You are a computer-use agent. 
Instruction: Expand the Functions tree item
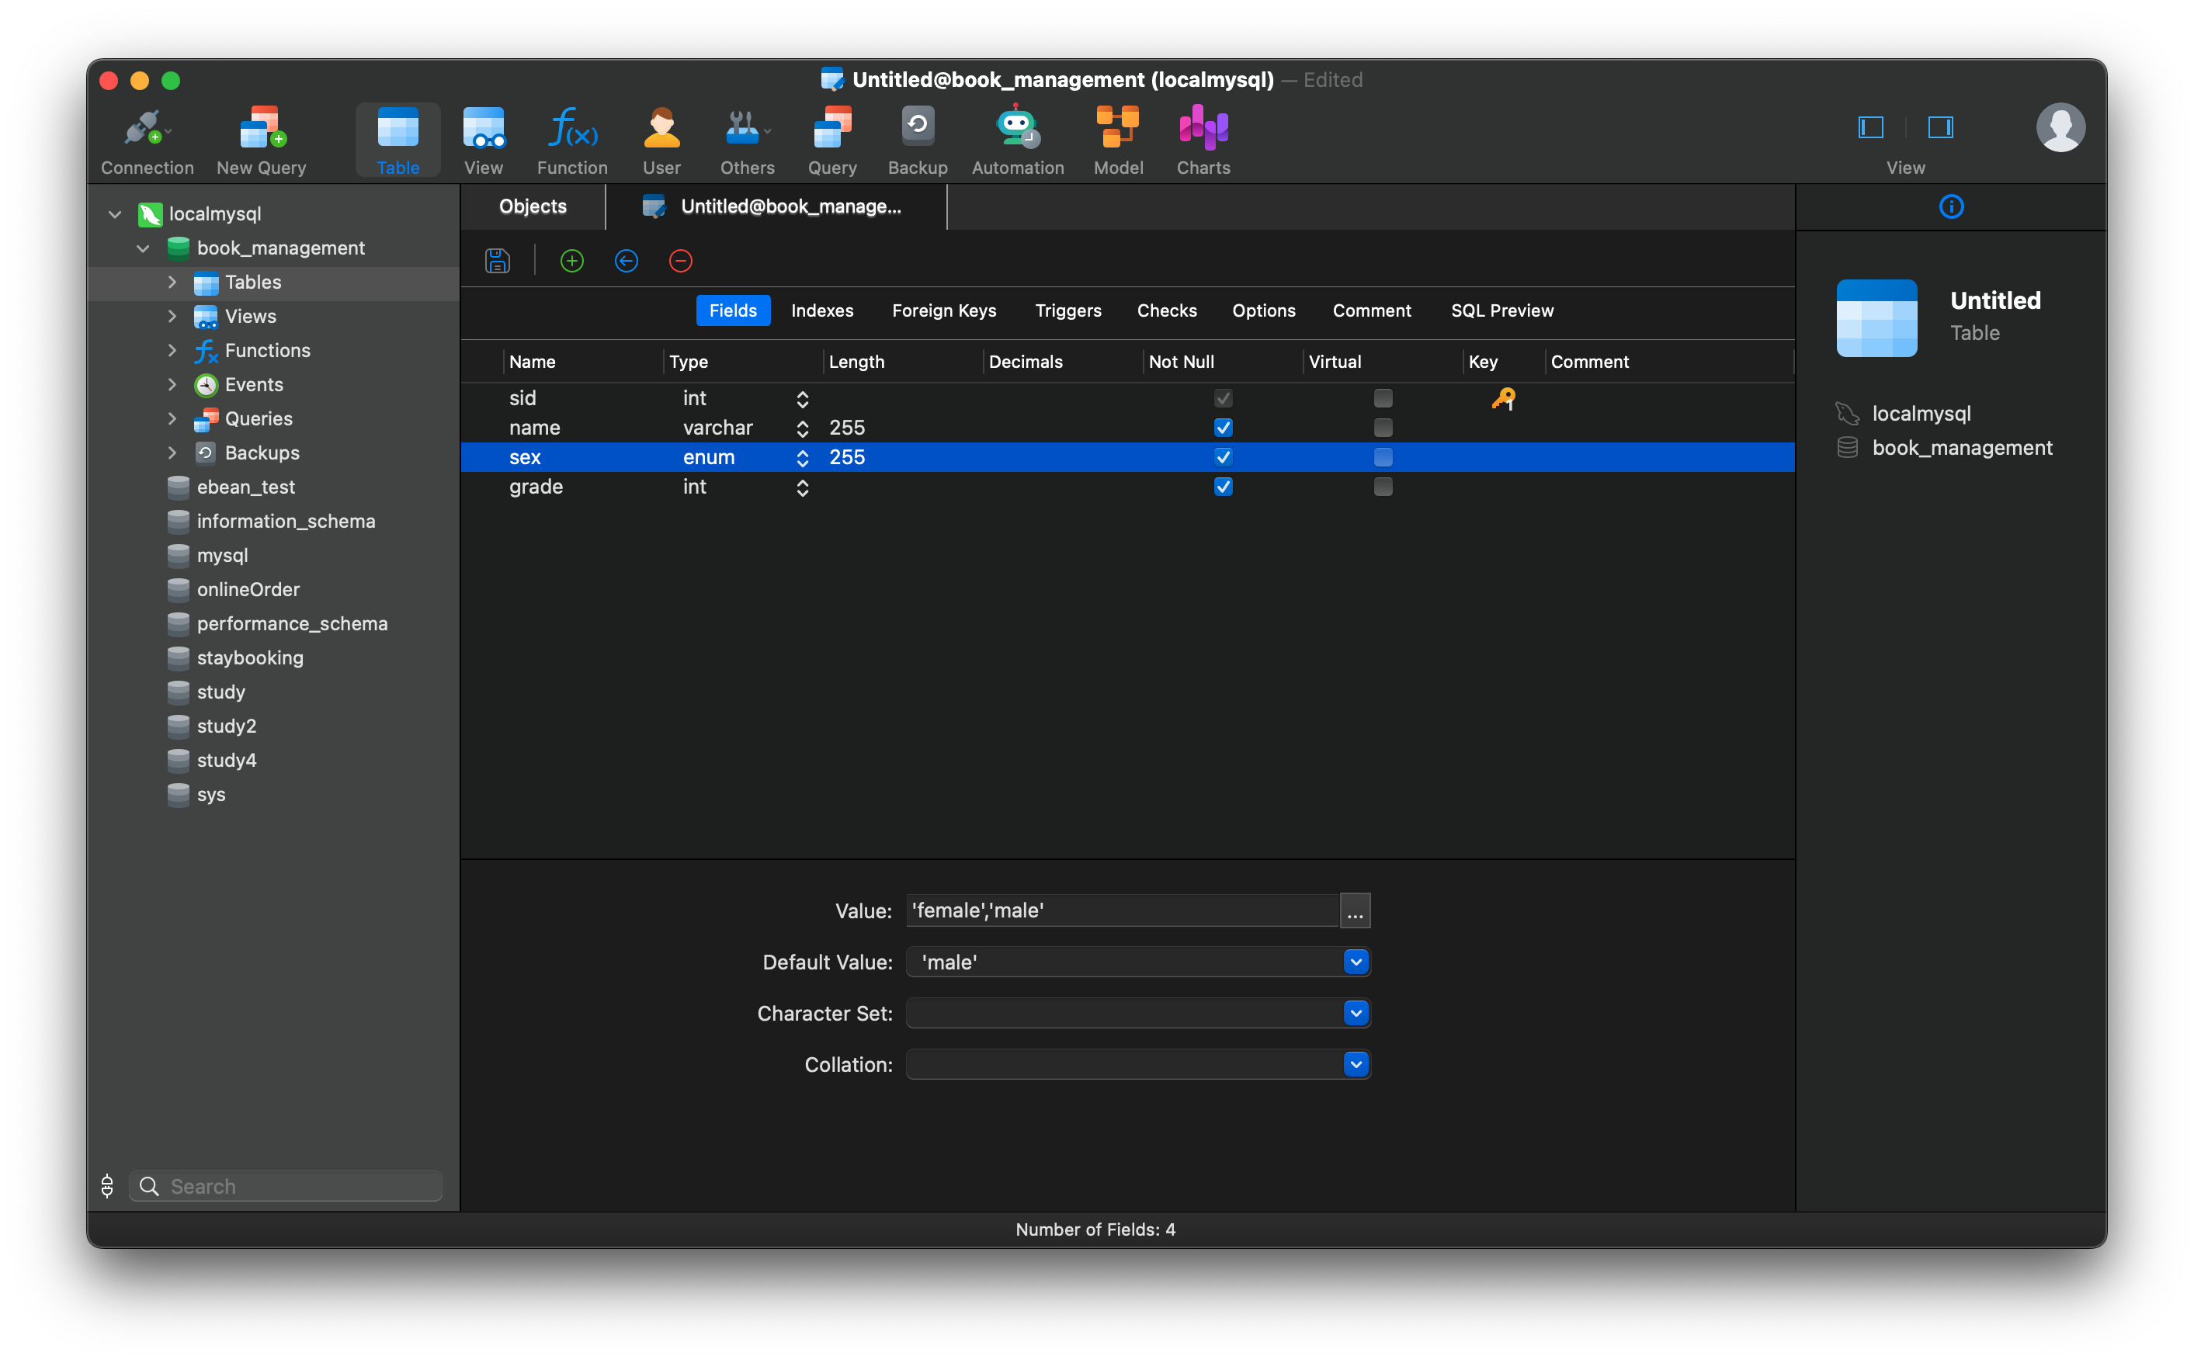tap(172, 351)
